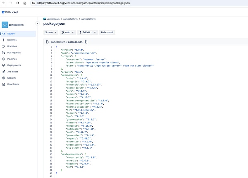Image resolution: width=248 pixels, height=178 pixels.
Task: Open the Source view dropdown
Action: (51, 32)
